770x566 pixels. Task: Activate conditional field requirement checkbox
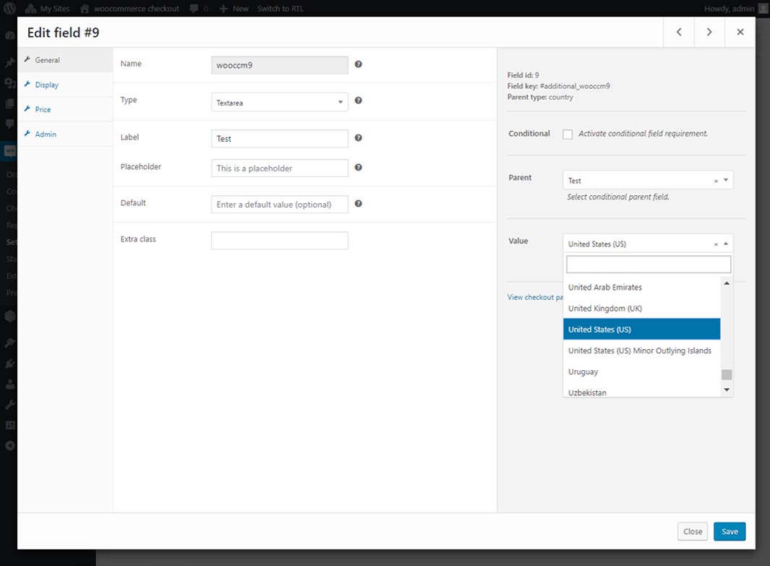click(568, 134)
